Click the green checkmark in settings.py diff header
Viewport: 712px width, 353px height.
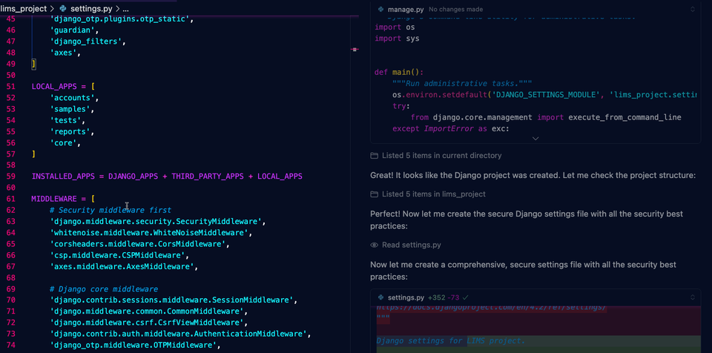pyautogui.click(x=466, y=297)
